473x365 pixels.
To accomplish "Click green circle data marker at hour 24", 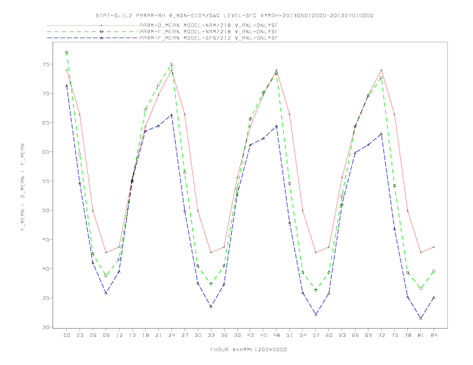I will (171, 64).
